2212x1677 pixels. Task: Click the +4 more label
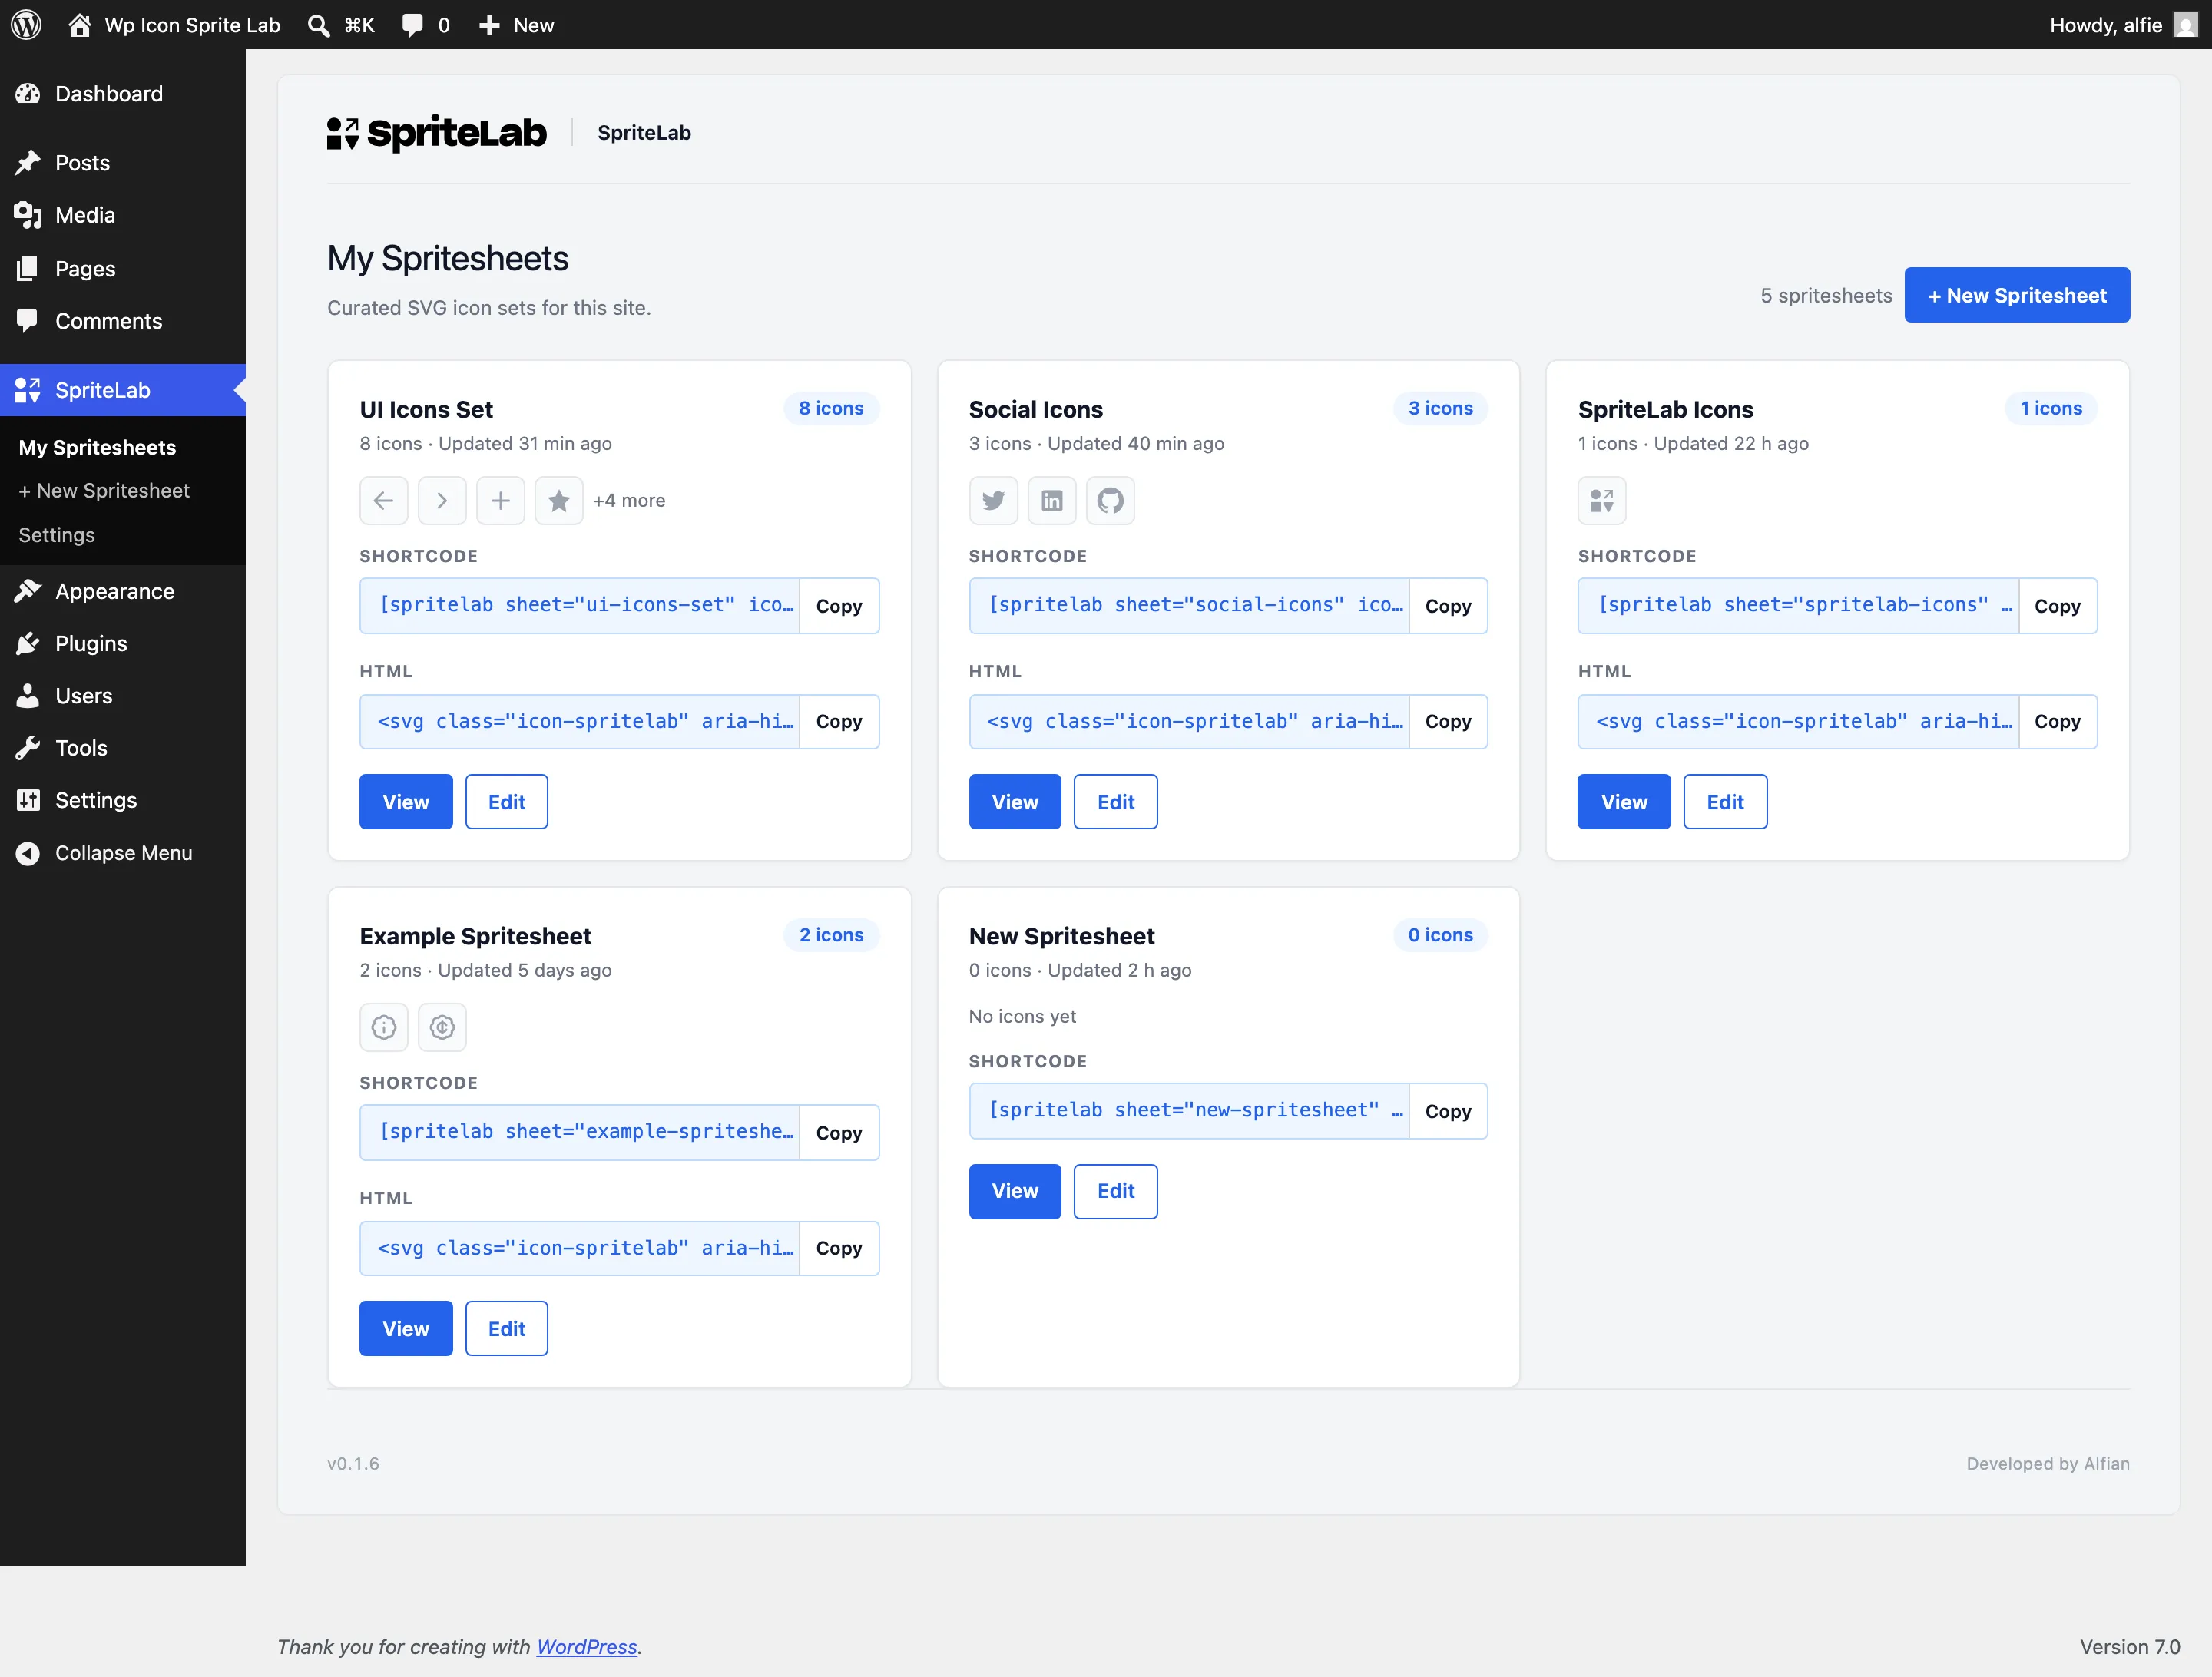tap(629, 500)
